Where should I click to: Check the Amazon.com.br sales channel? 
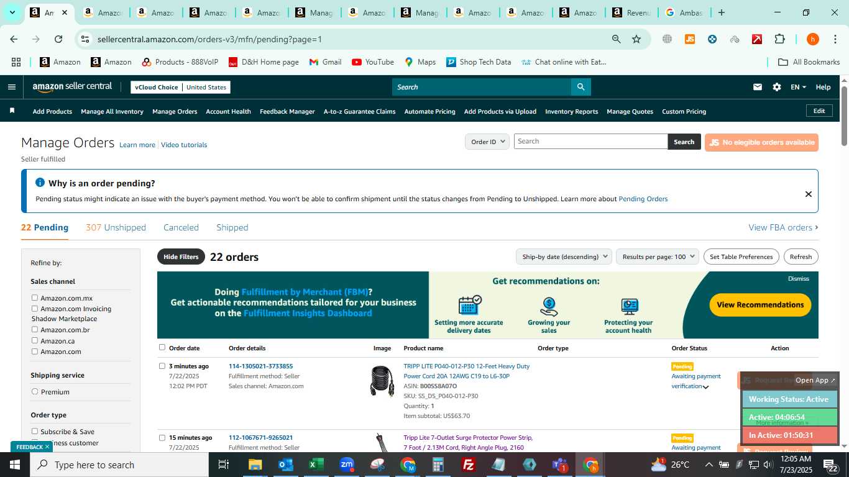[35, 329]
